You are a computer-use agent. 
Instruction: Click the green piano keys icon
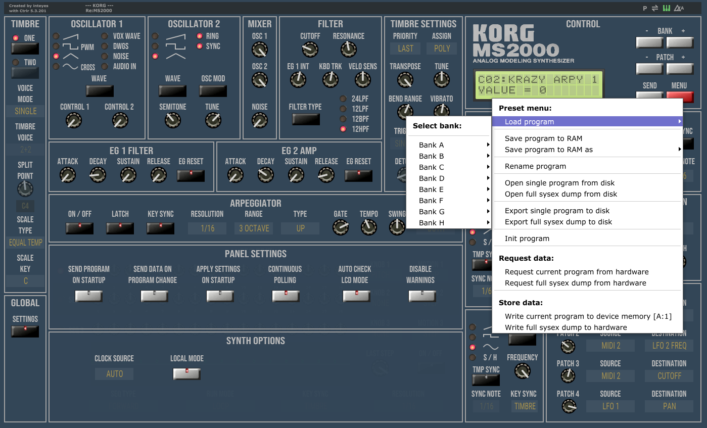(x=667, y=9)
